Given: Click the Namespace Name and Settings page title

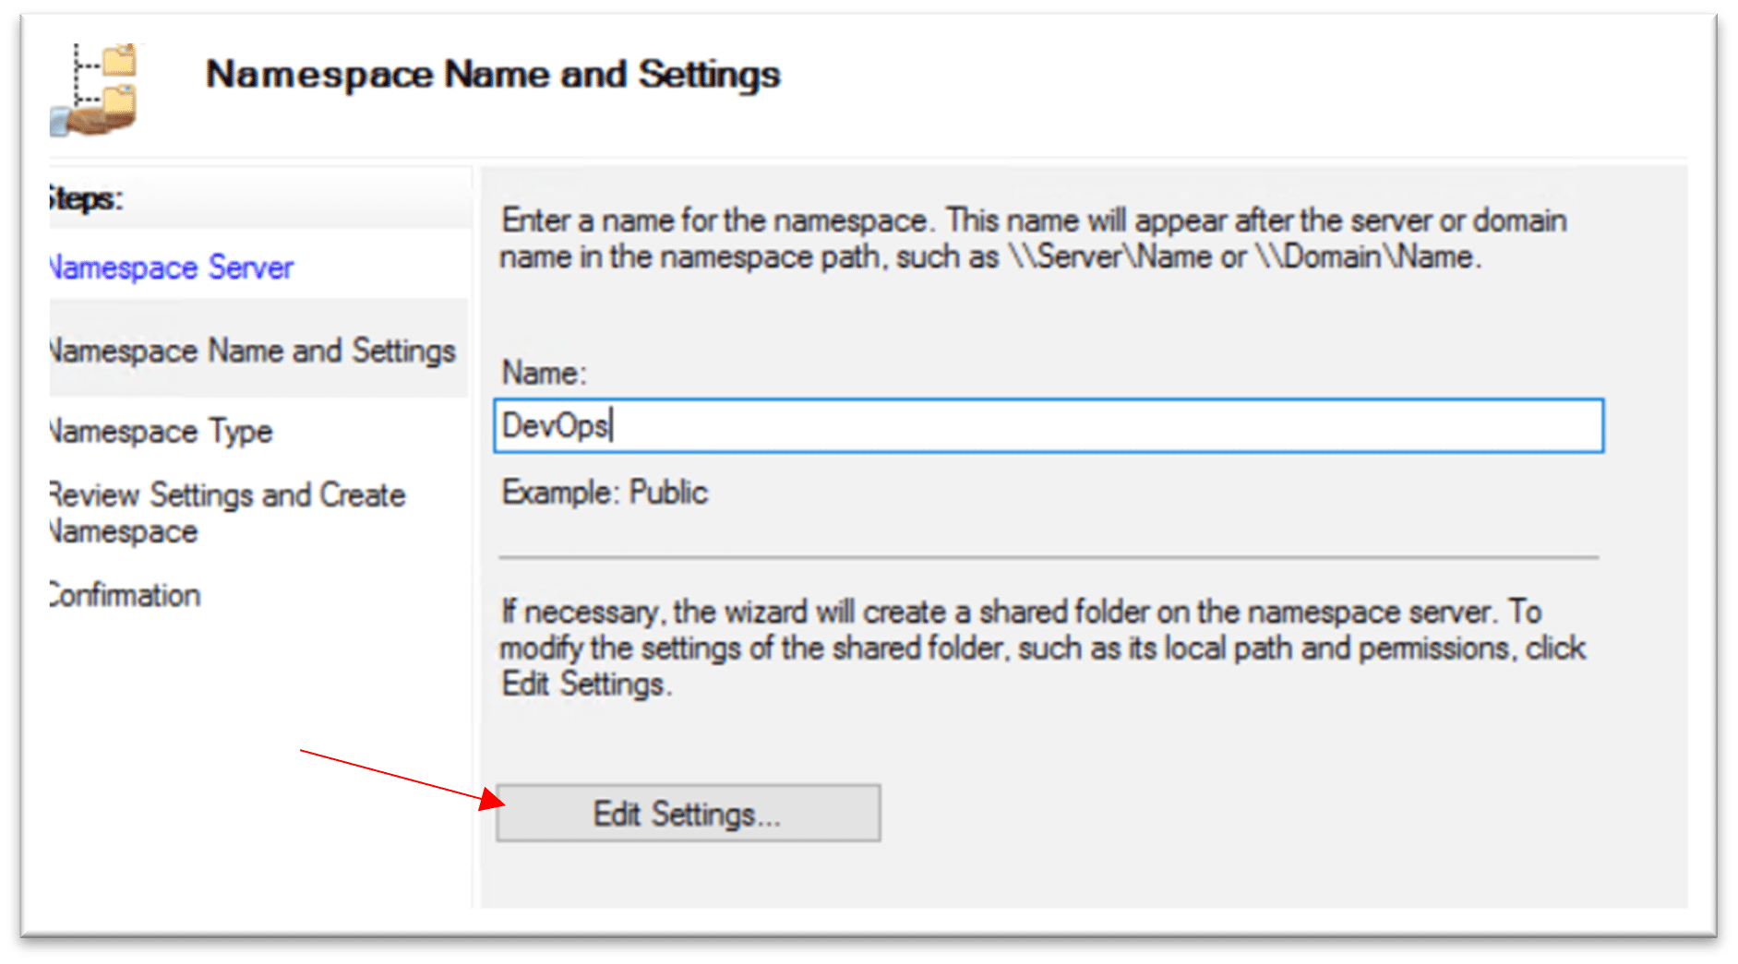Looking at the screenshot, I should point(493,74).
